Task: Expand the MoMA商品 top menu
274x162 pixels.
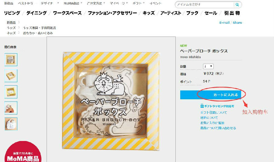Action: click(73, 3)
